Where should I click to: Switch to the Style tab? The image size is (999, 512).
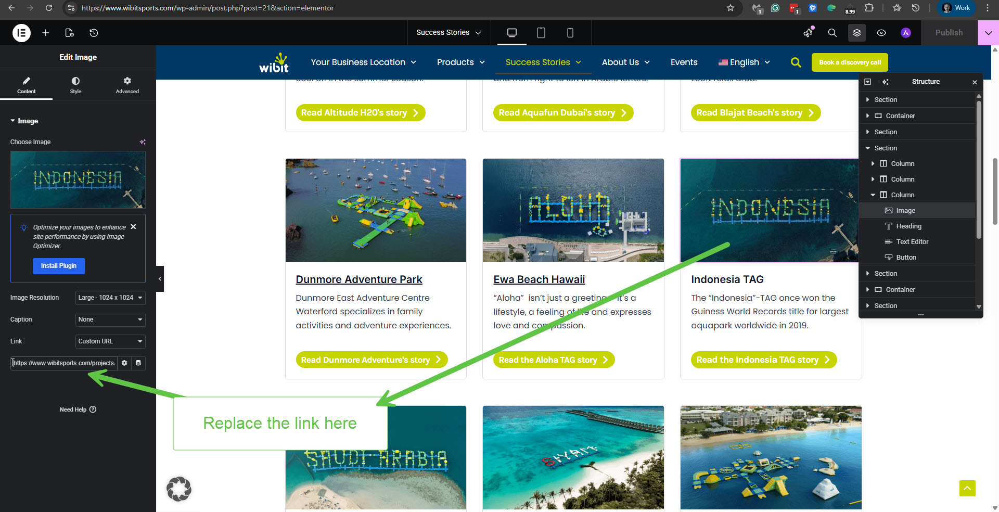(x=75, y=85)
